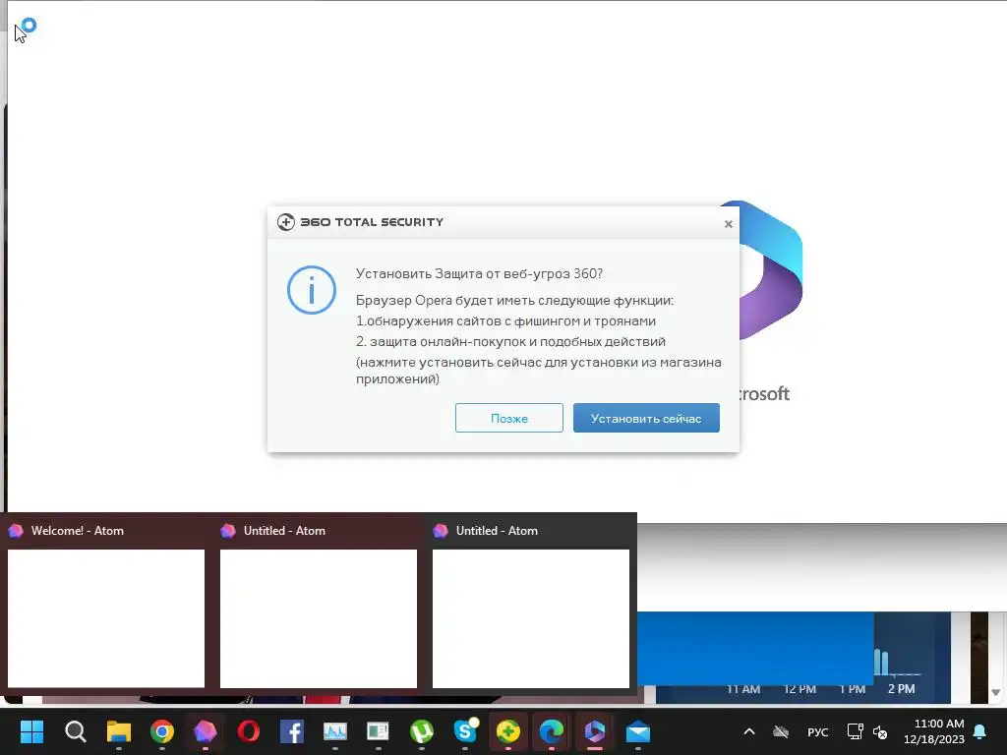Click the scrollbar down arrow at right
1007x755 pixels.
[x=996, y=692]
